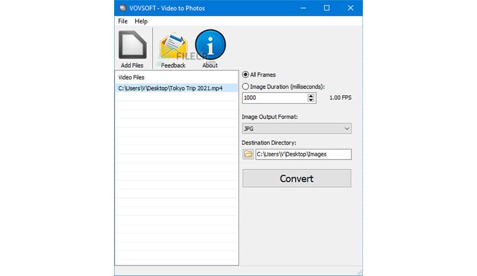Select the All Frames radio button

(245, 75)
